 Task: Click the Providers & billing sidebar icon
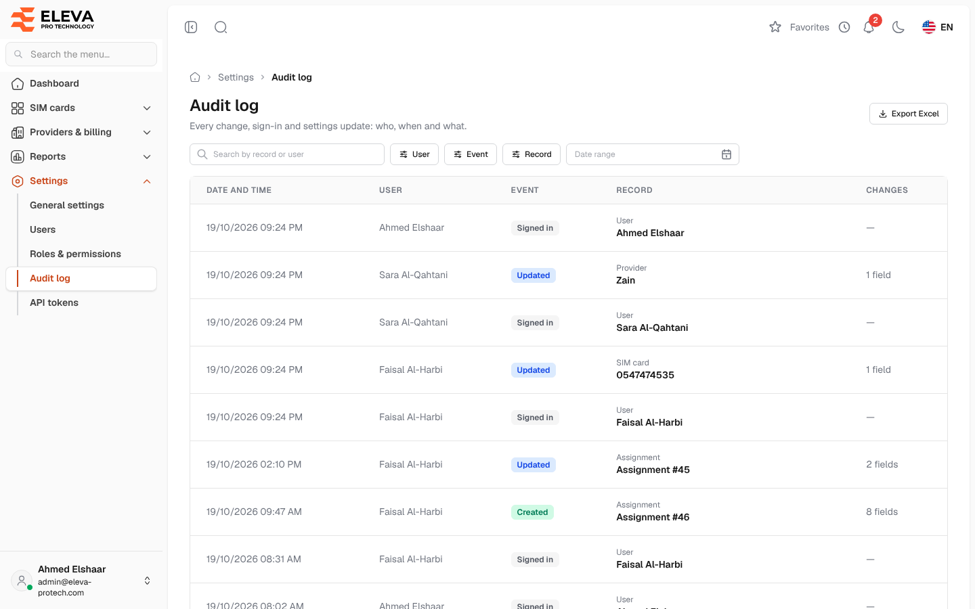(18, 132)
